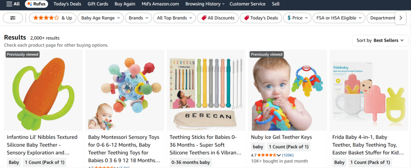Screen dimensions: 411x168
Task: Open the All hamburger menu
Action: pos(13,4)
